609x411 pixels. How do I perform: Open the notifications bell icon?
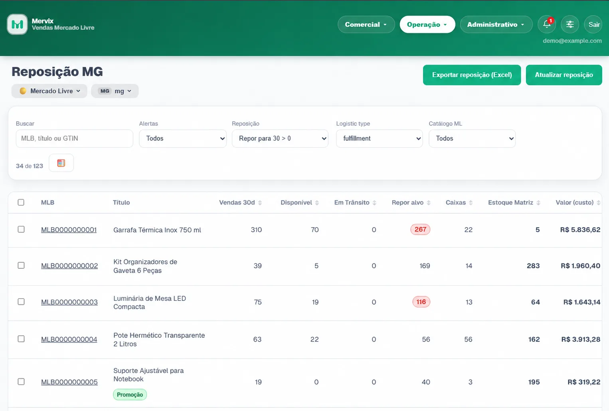(x=547, y=24)
